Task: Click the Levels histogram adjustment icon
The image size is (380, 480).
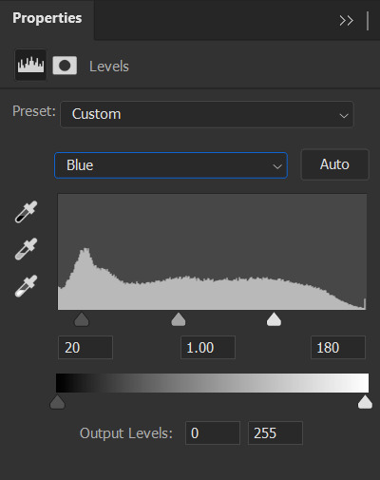Action: (x=30, y=65)
